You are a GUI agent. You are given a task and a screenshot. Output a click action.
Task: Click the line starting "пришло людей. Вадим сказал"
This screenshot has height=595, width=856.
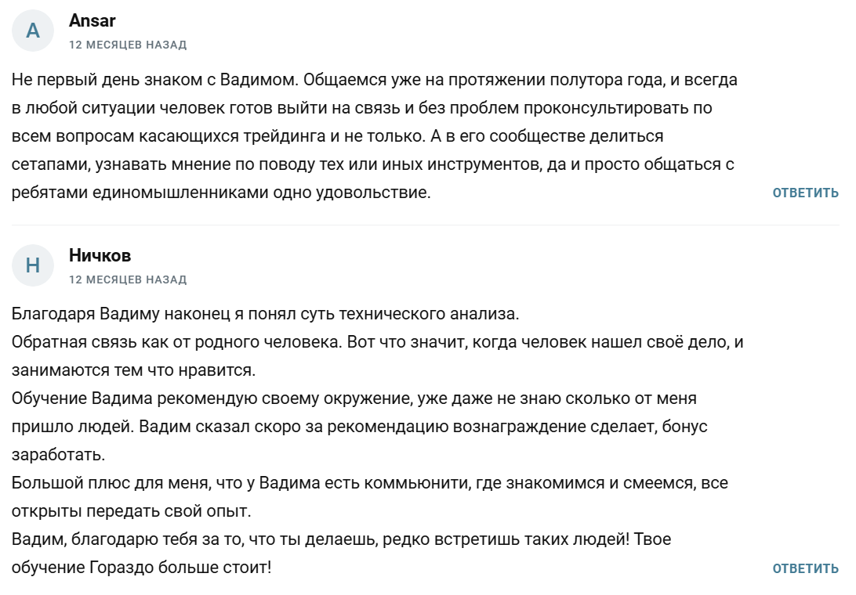pos(360,427)
